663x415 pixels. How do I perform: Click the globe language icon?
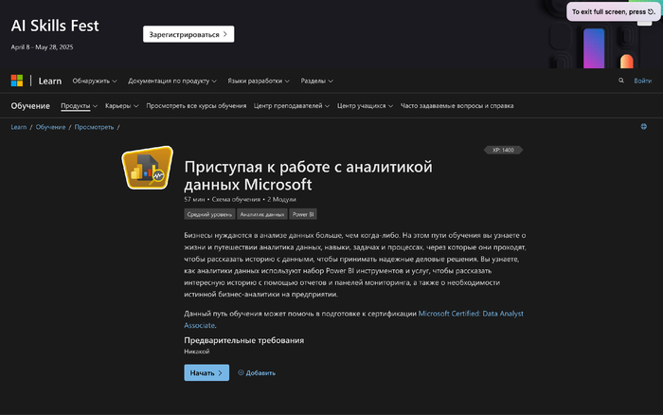[x=643, y=126]
